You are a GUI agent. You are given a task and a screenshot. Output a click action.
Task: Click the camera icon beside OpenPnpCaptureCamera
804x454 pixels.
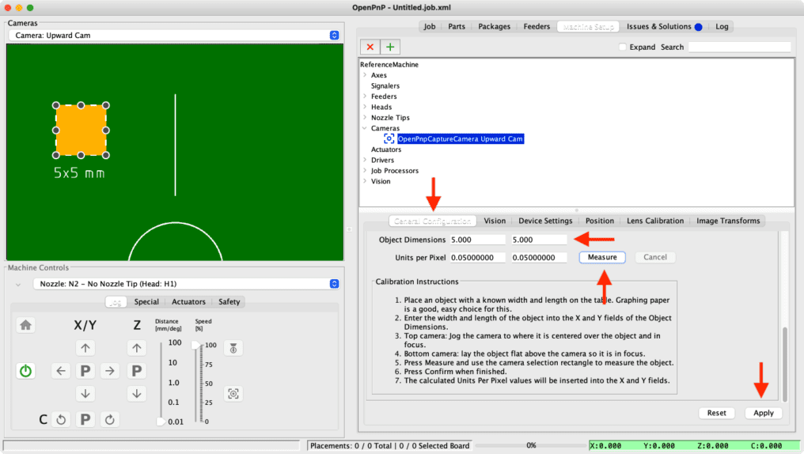[x=389, y=139]
